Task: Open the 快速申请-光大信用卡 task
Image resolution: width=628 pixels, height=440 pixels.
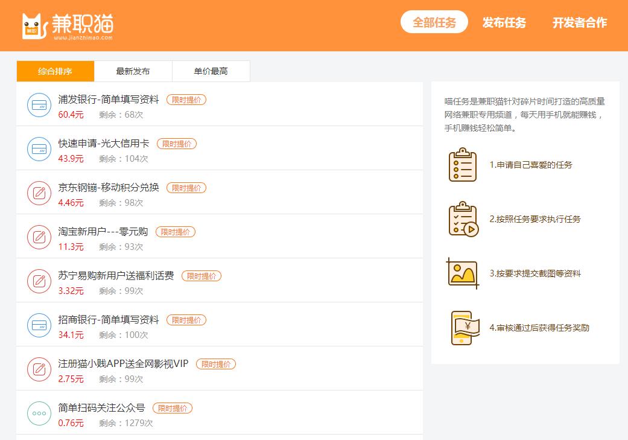Action: tap(104, 144)
